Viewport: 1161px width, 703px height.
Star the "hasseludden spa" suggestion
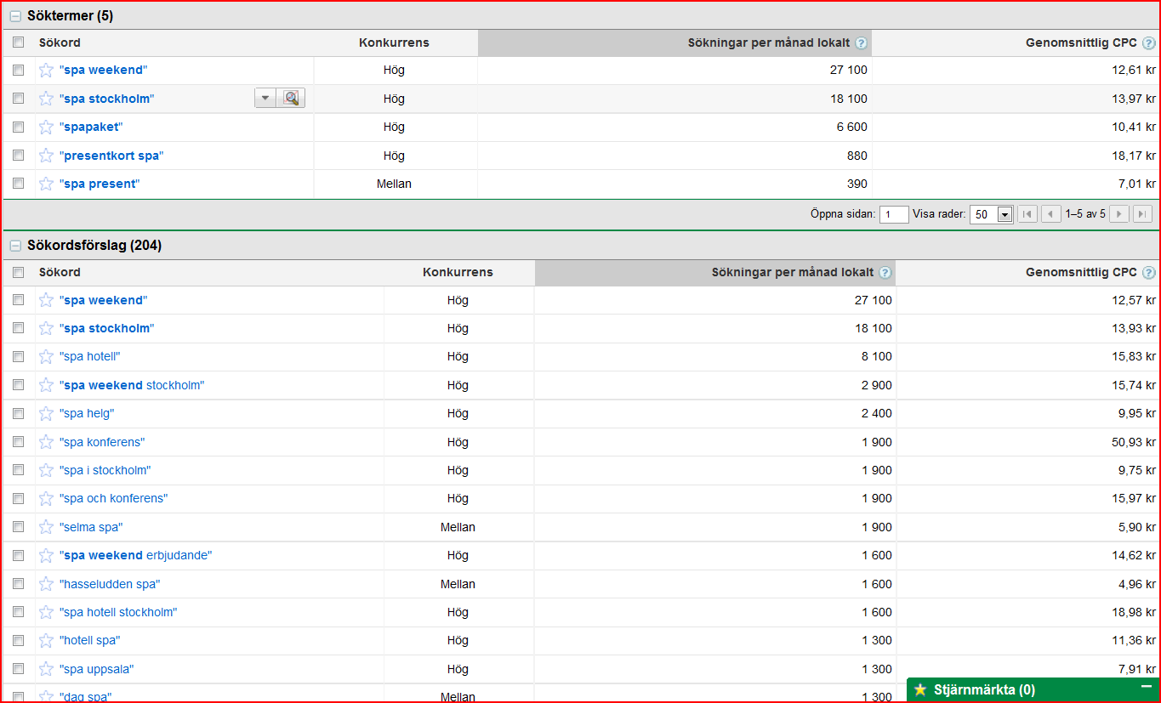point(46,584)
